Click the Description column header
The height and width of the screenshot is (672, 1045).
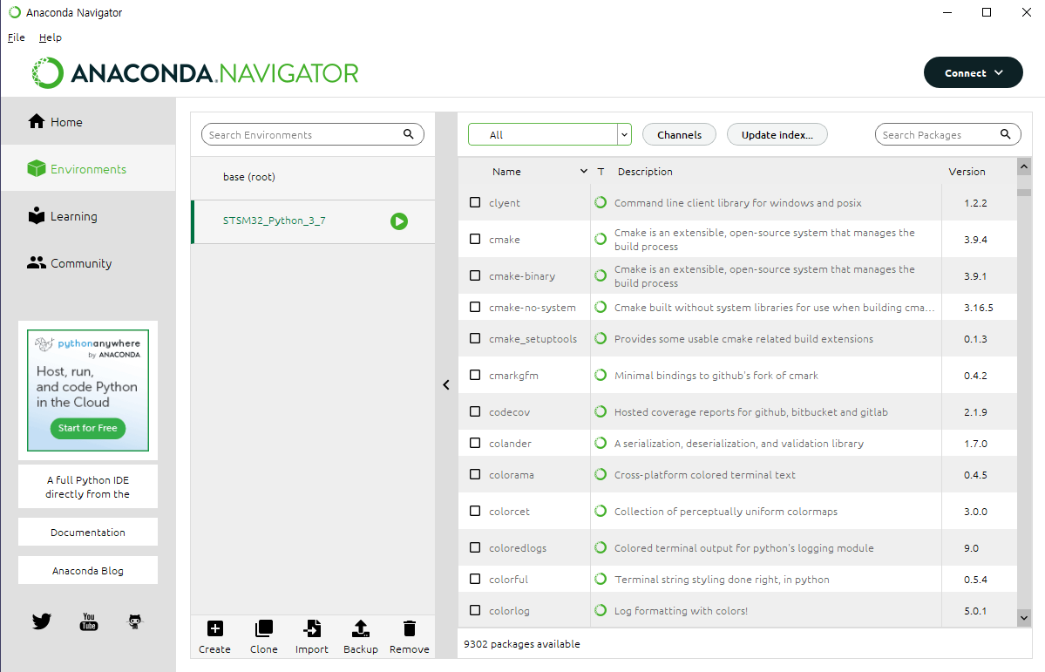click(644, 172)
